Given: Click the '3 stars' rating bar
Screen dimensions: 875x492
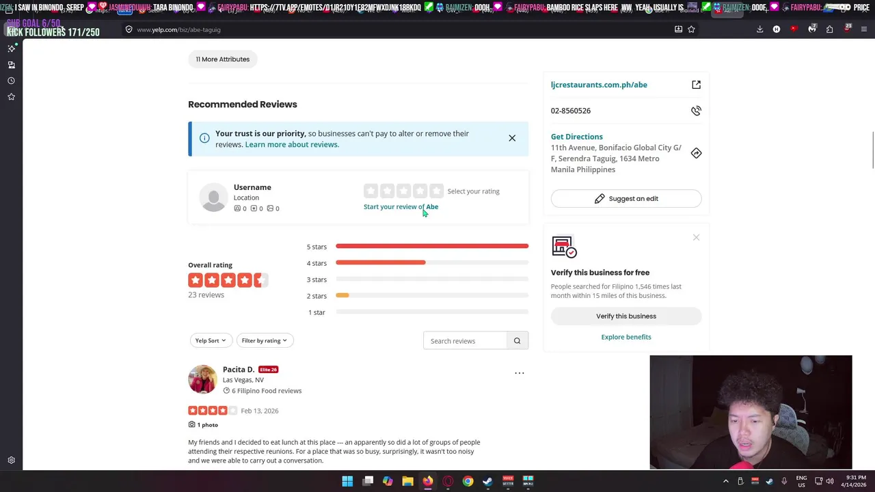Looking at the screenshot, I should [432, 279].
